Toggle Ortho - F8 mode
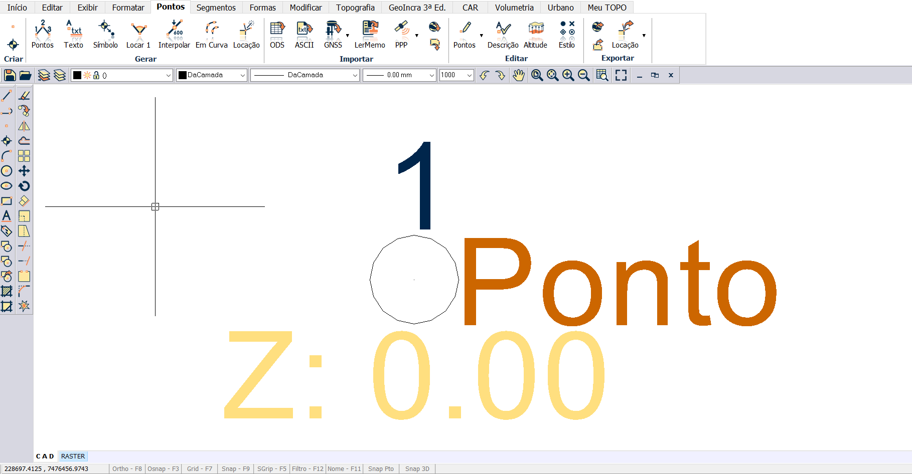Screen dimensions: 912x474 click(127, 469)
